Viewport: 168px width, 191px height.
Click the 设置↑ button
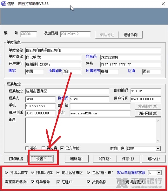(42, 159)
